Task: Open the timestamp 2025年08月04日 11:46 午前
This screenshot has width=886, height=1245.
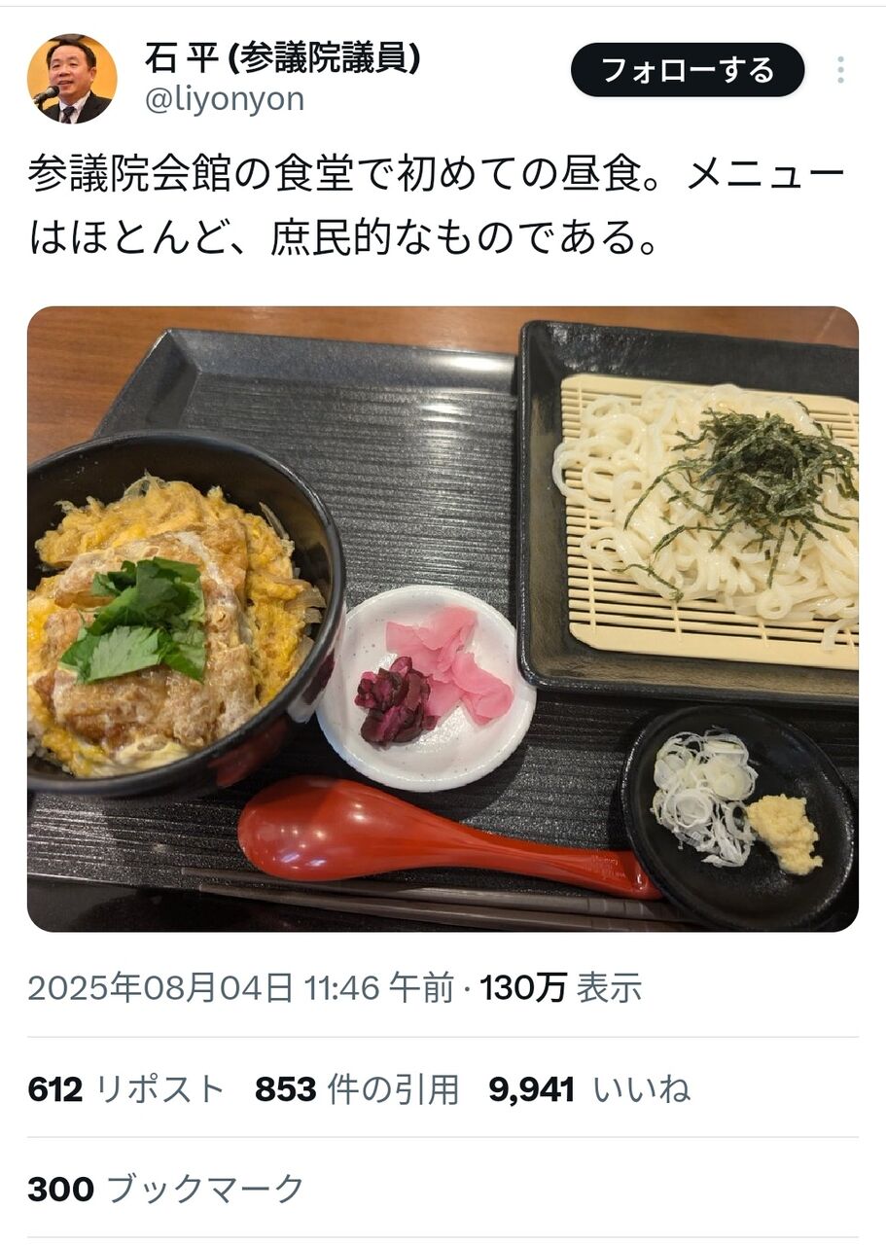Action: click(x=240, y=988)
